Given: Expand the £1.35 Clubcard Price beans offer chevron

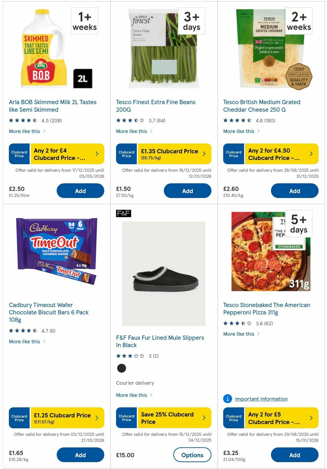Looking at the screenshot, I should 204,154.
